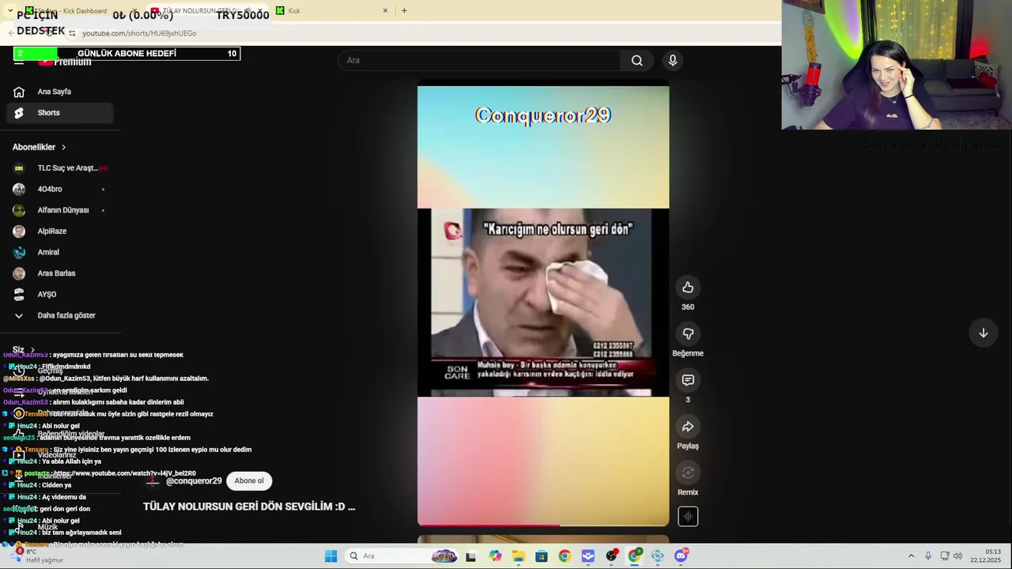The width and height of the screenshot is (1012, 569).
Task: Open the Aras Barlas channel
Action: click(59, 273)
